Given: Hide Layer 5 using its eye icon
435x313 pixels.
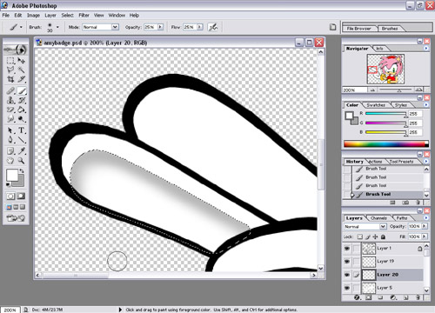Looking at the screenshot, I should point(347,288).
